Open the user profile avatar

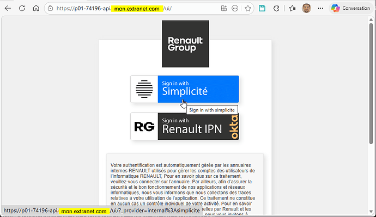[x=306, y=8]
